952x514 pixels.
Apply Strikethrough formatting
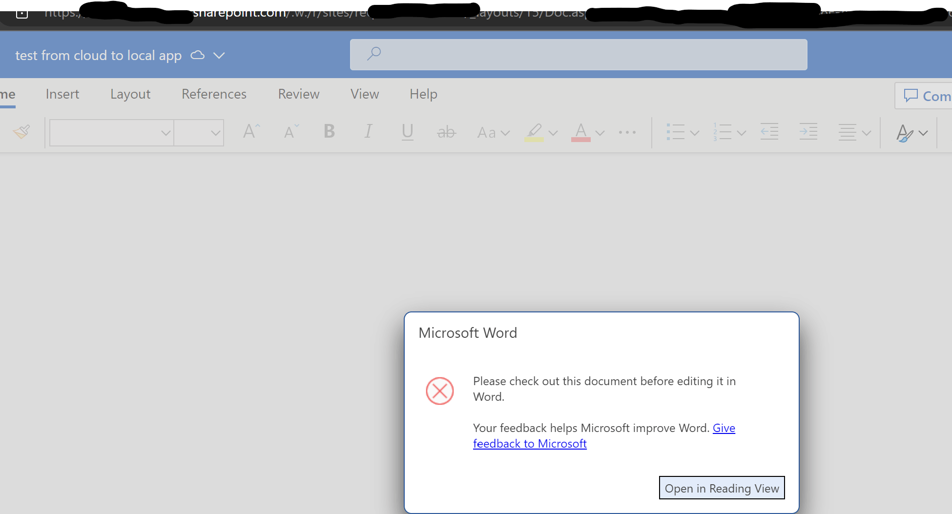click(446, 132)
